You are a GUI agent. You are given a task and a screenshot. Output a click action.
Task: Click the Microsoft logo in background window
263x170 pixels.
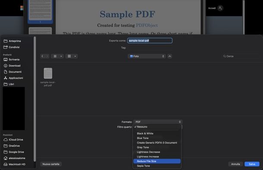(x=22, y=8)
